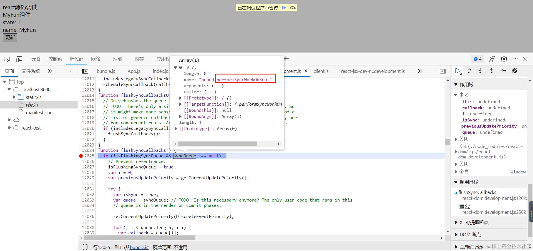Show more navigator tabs chevron
Image resolution: width=533 pixels, height=251 pixels.
coord(50,71)
